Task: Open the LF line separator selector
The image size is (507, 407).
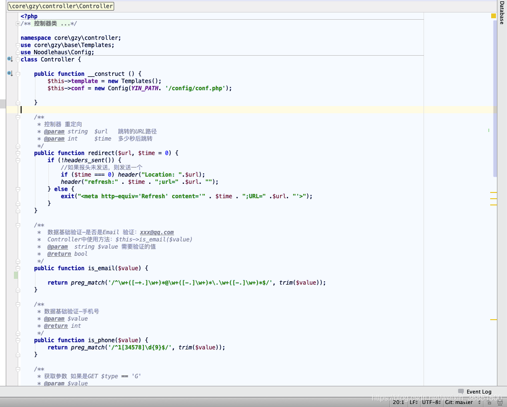Action: click(413, 402)
